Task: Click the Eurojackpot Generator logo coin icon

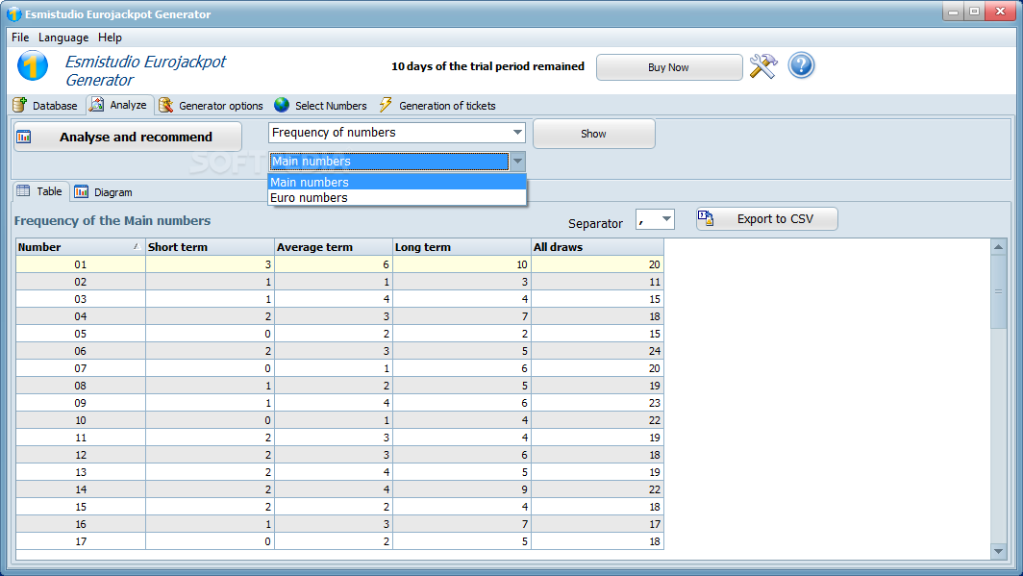Action: [33, 66]
